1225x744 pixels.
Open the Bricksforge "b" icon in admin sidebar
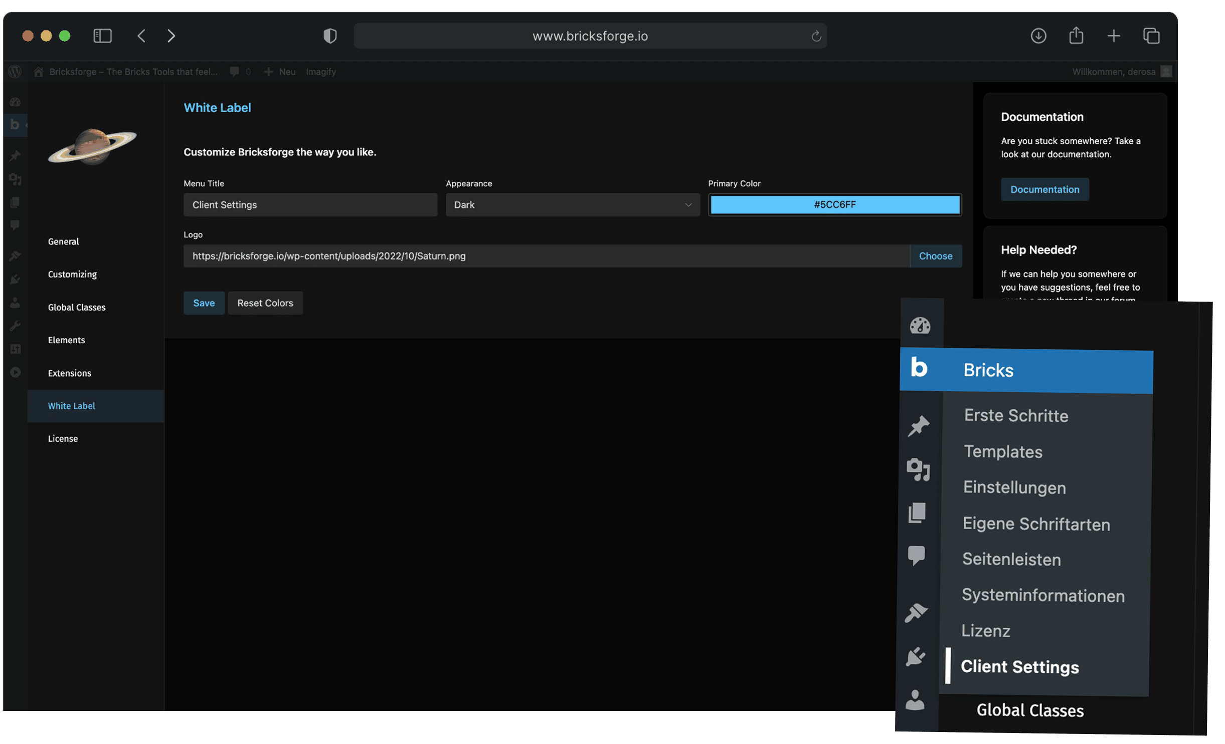15,124
